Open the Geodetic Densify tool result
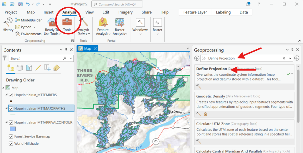Image resolution: width=303 pixels, height=153 pixels. (245, 105)
